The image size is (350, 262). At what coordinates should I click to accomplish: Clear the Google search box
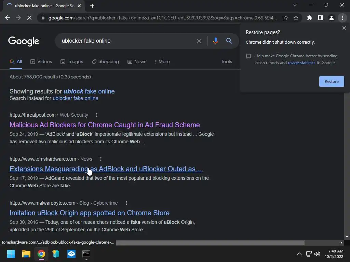199,41
